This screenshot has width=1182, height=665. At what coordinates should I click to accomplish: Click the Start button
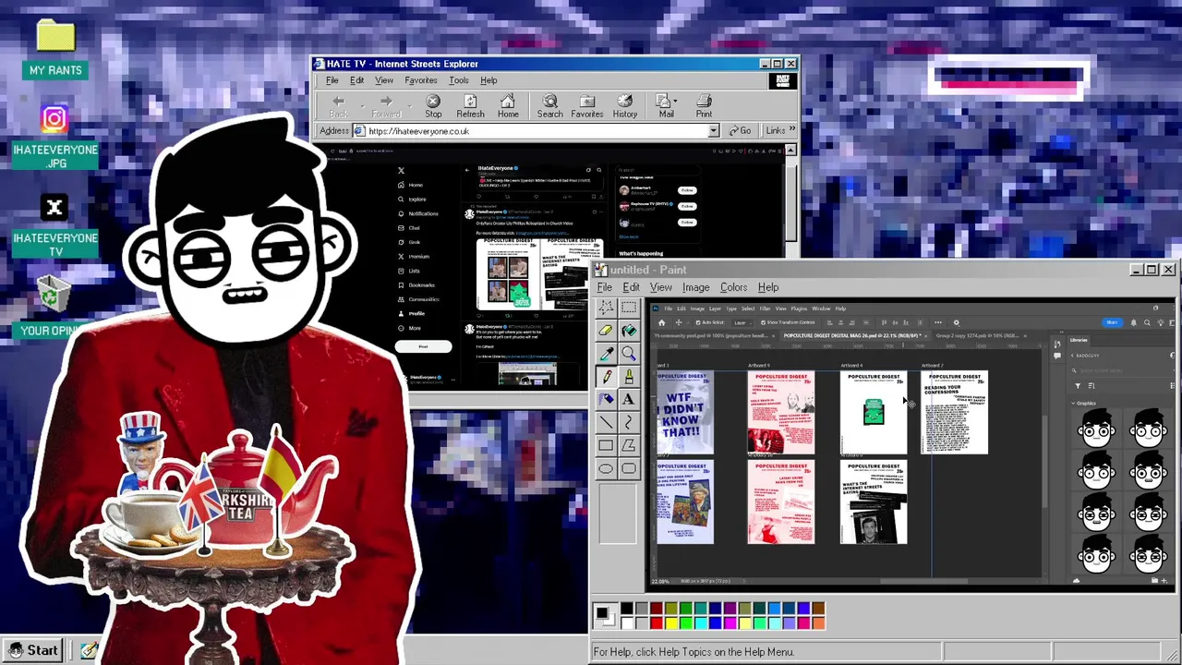(x=33, y=650)
